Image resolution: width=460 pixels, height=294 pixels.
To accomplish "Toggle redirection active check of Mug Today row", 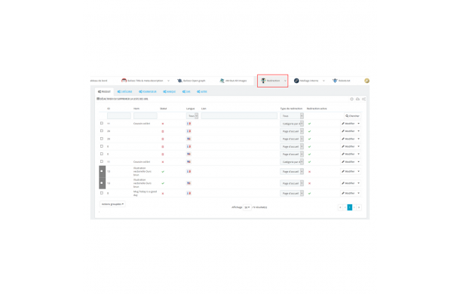I will [309, 193].
